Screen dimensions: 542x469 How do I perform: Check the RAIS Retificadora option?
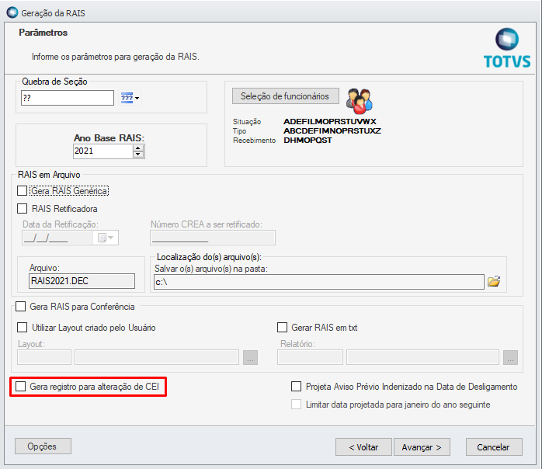[22, 208]
